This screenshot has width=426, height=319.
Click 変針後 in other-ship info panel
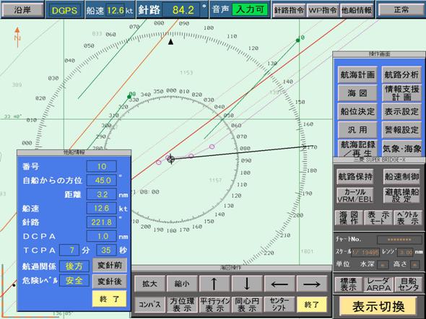click(110, 281)
